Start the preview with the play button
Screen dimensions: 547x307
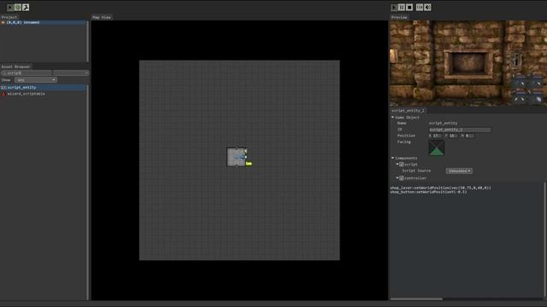(394, 8)
